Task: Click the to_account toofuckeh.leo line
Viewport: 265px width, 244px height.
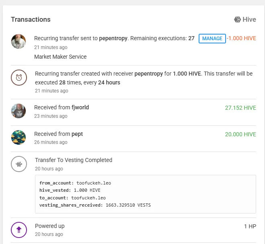Action: (72, 198)
